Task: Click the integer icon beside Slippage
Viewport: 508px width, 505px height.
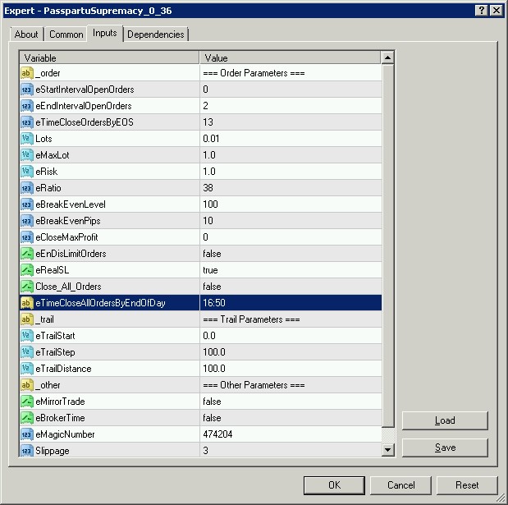Action: tap(27, 451)
